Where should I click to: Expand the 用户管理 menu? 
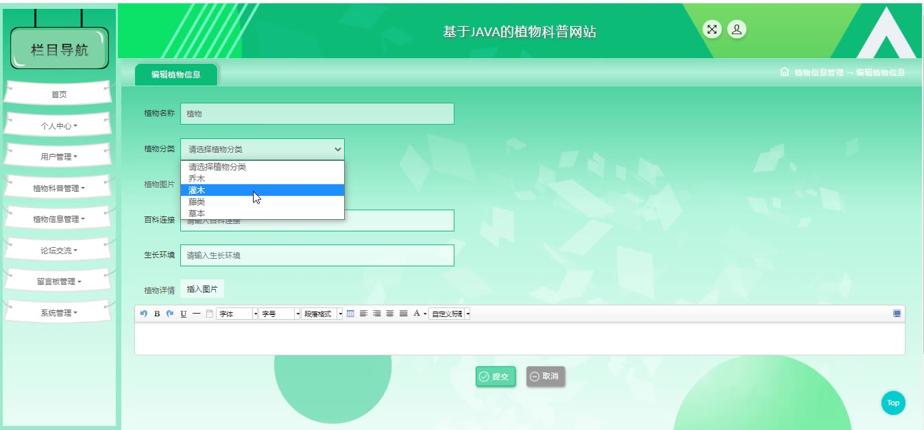point(59,157)
